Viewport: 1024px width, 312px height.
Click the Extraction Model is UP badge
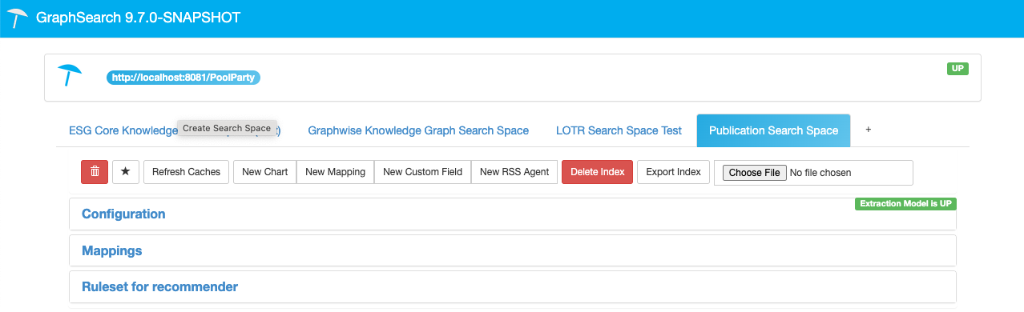tap(905, 204)
